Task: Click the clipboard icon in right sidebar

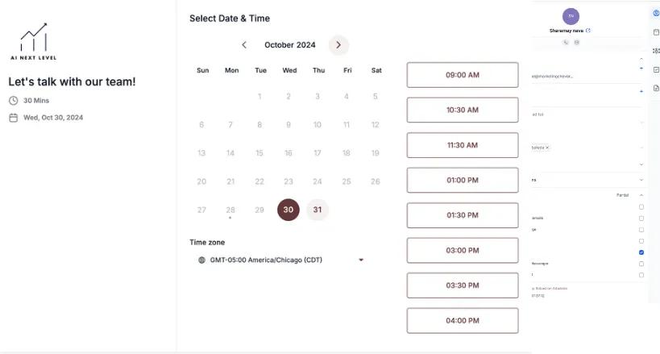Action: click(x=656, y=32)
